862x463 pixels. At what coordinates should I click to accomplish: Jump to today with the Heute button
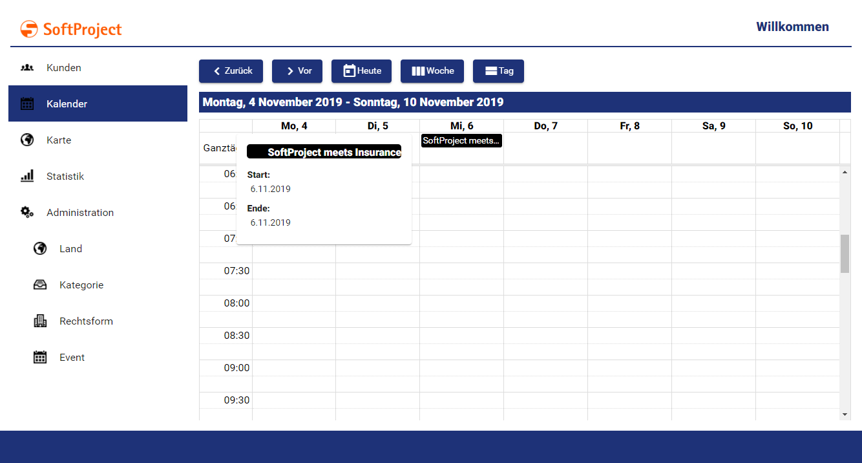pyautogui.click(x=361, y=71)
